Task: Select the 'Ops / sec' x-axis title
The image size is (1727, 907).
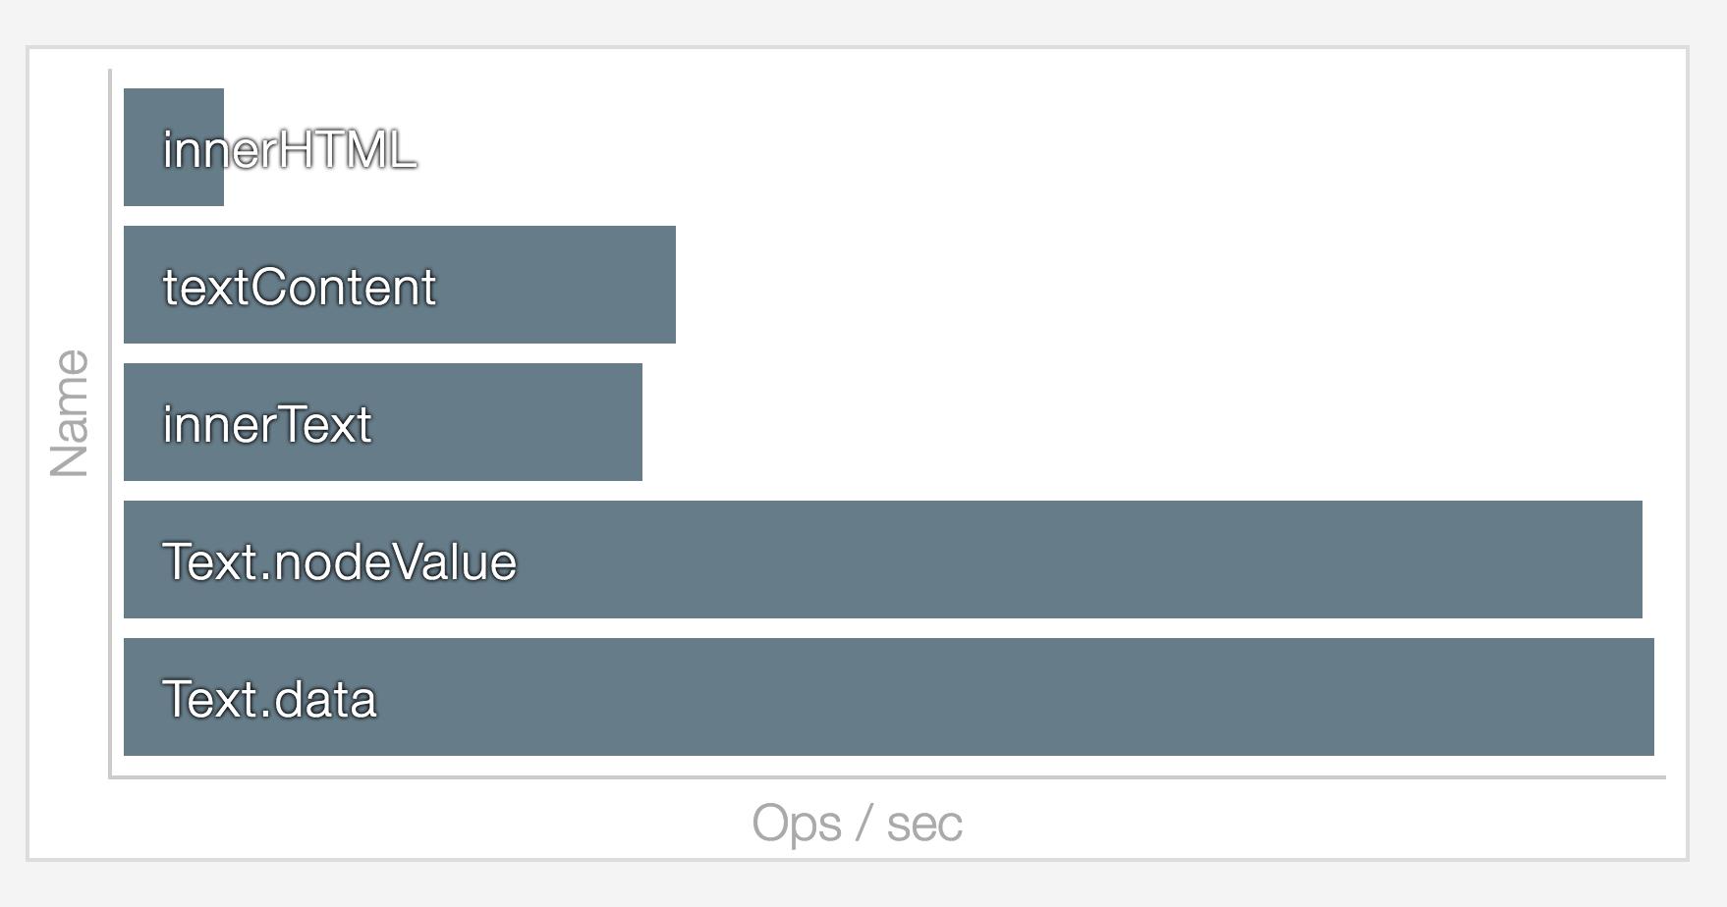Action: coord(857,823)
